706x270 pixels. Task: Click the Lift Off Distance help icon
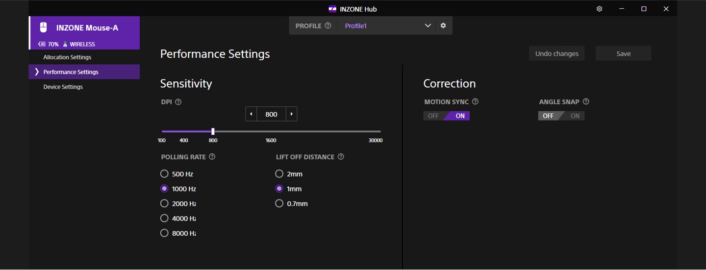pos(341,157)
